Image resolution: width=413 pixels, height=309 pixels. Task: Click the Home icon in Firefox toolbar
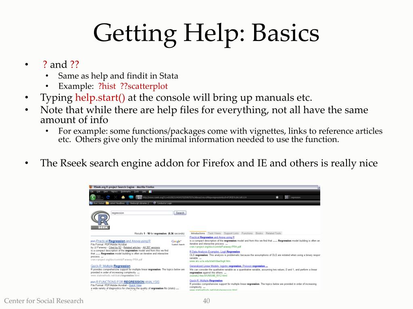point(123,197)
